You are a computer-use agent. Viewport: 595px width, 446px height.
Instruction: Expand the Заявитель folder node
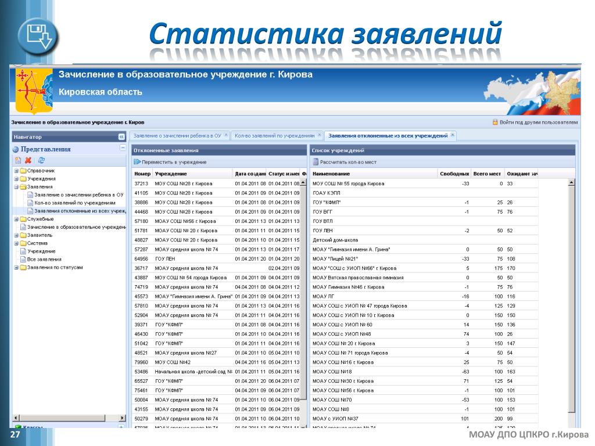click(x=16, y=235)
